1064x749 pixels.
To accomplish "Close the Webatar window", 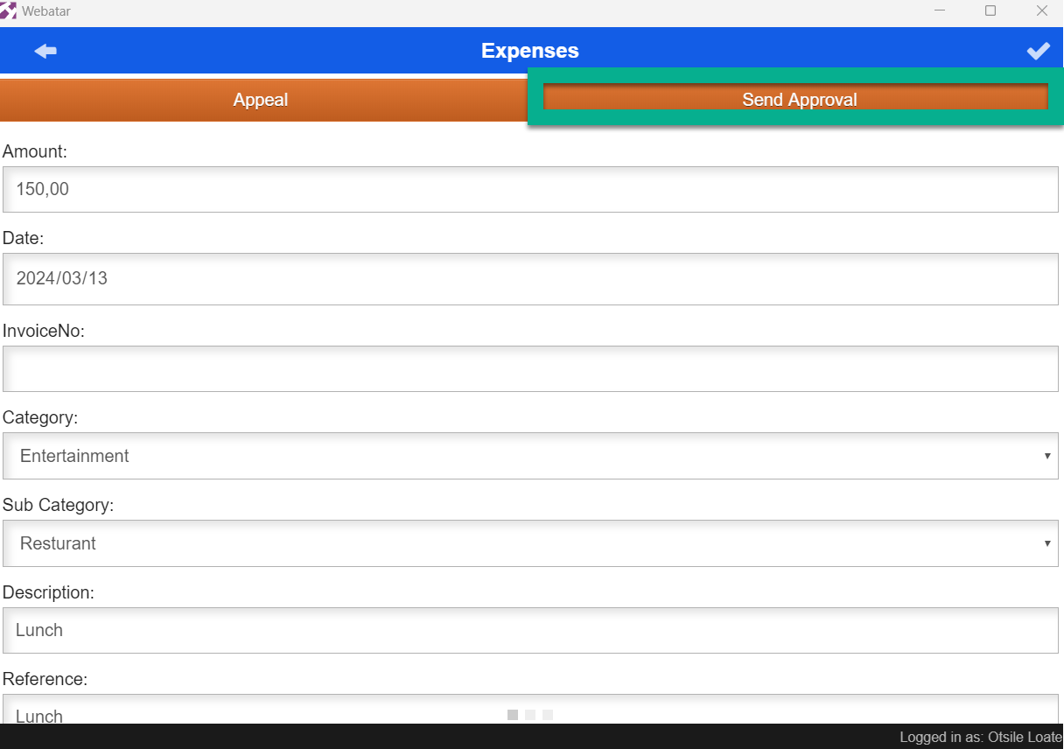I will [1042, 10].
